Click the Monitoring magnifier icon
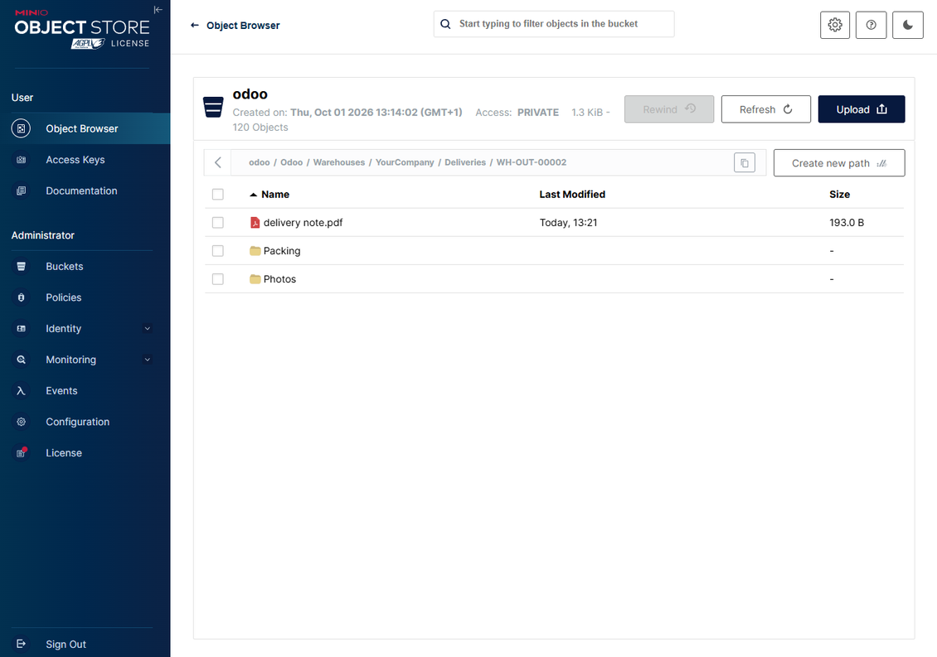Screen dimensions: 937x657 point(21,360)
